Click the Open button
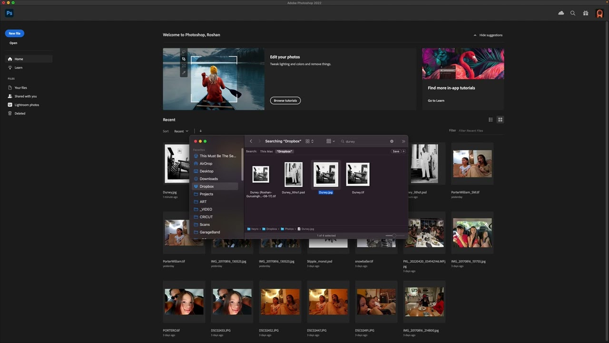This screenshot has height=343, width=609. click(x=13, y=43)
